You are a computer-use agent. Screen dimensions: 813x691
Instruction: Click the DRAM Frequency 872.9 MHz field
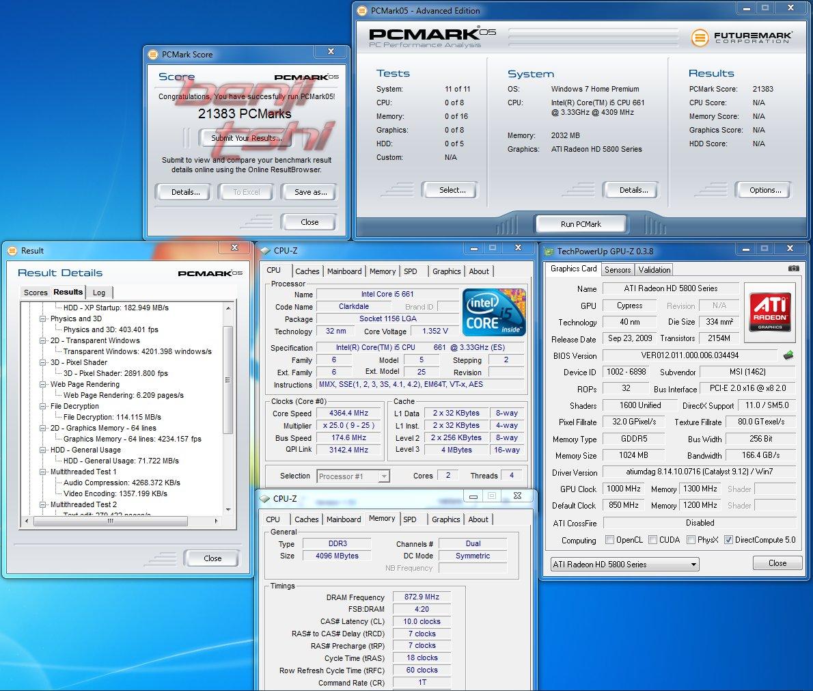click(x=422, y=597)
